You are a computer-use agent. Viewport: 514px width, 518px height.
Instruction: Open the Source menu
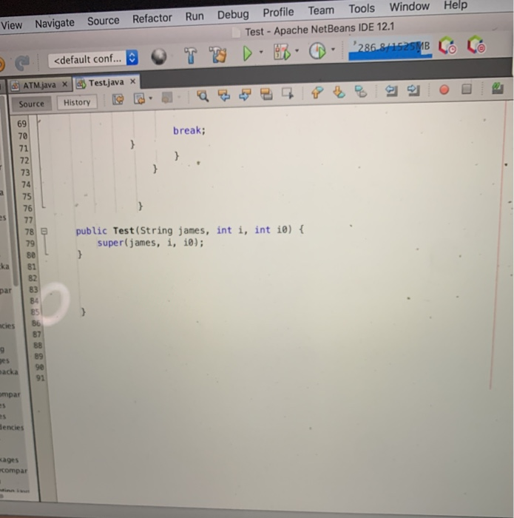(x=103, y=21)
